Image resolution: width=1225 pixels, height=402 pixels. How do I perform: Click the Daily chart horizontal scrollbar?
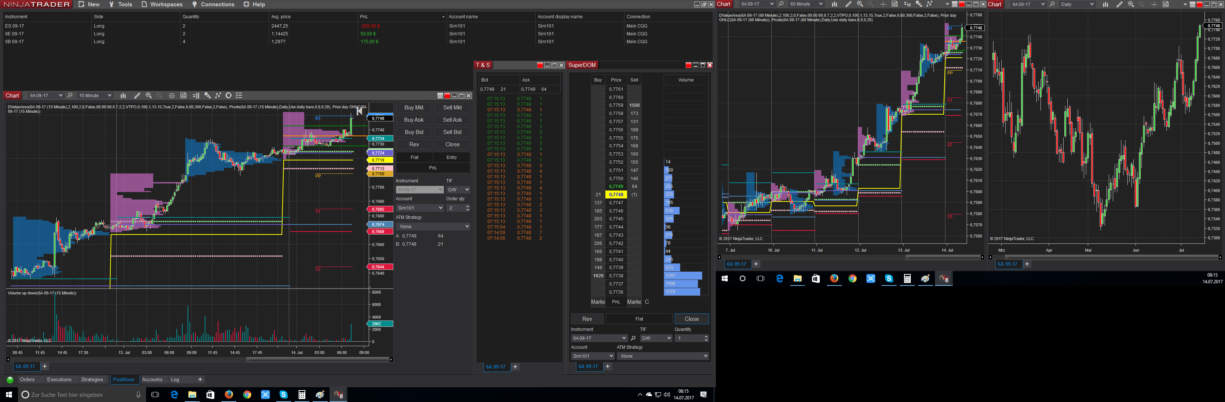tap(1112, 257)
